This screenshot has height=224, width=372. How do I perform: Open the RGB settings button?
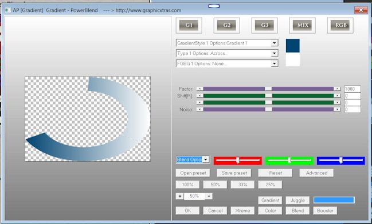(340, 25)
